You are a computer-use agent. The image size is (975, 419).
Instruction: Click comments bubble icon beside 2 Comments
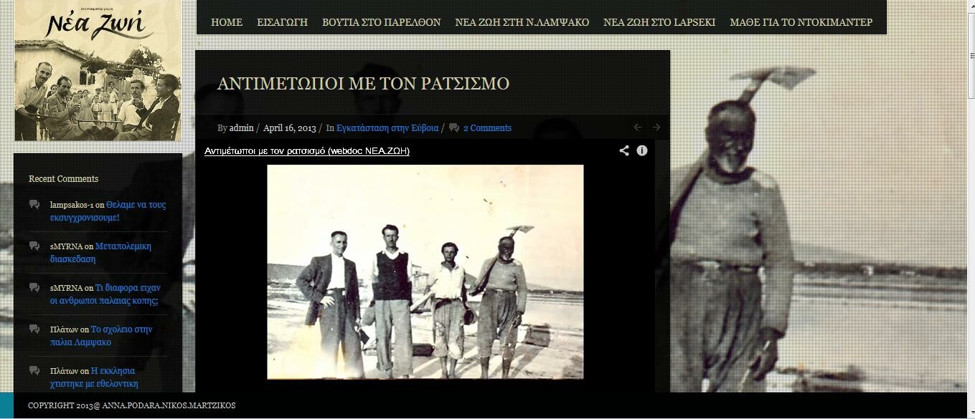coord(454,128)
